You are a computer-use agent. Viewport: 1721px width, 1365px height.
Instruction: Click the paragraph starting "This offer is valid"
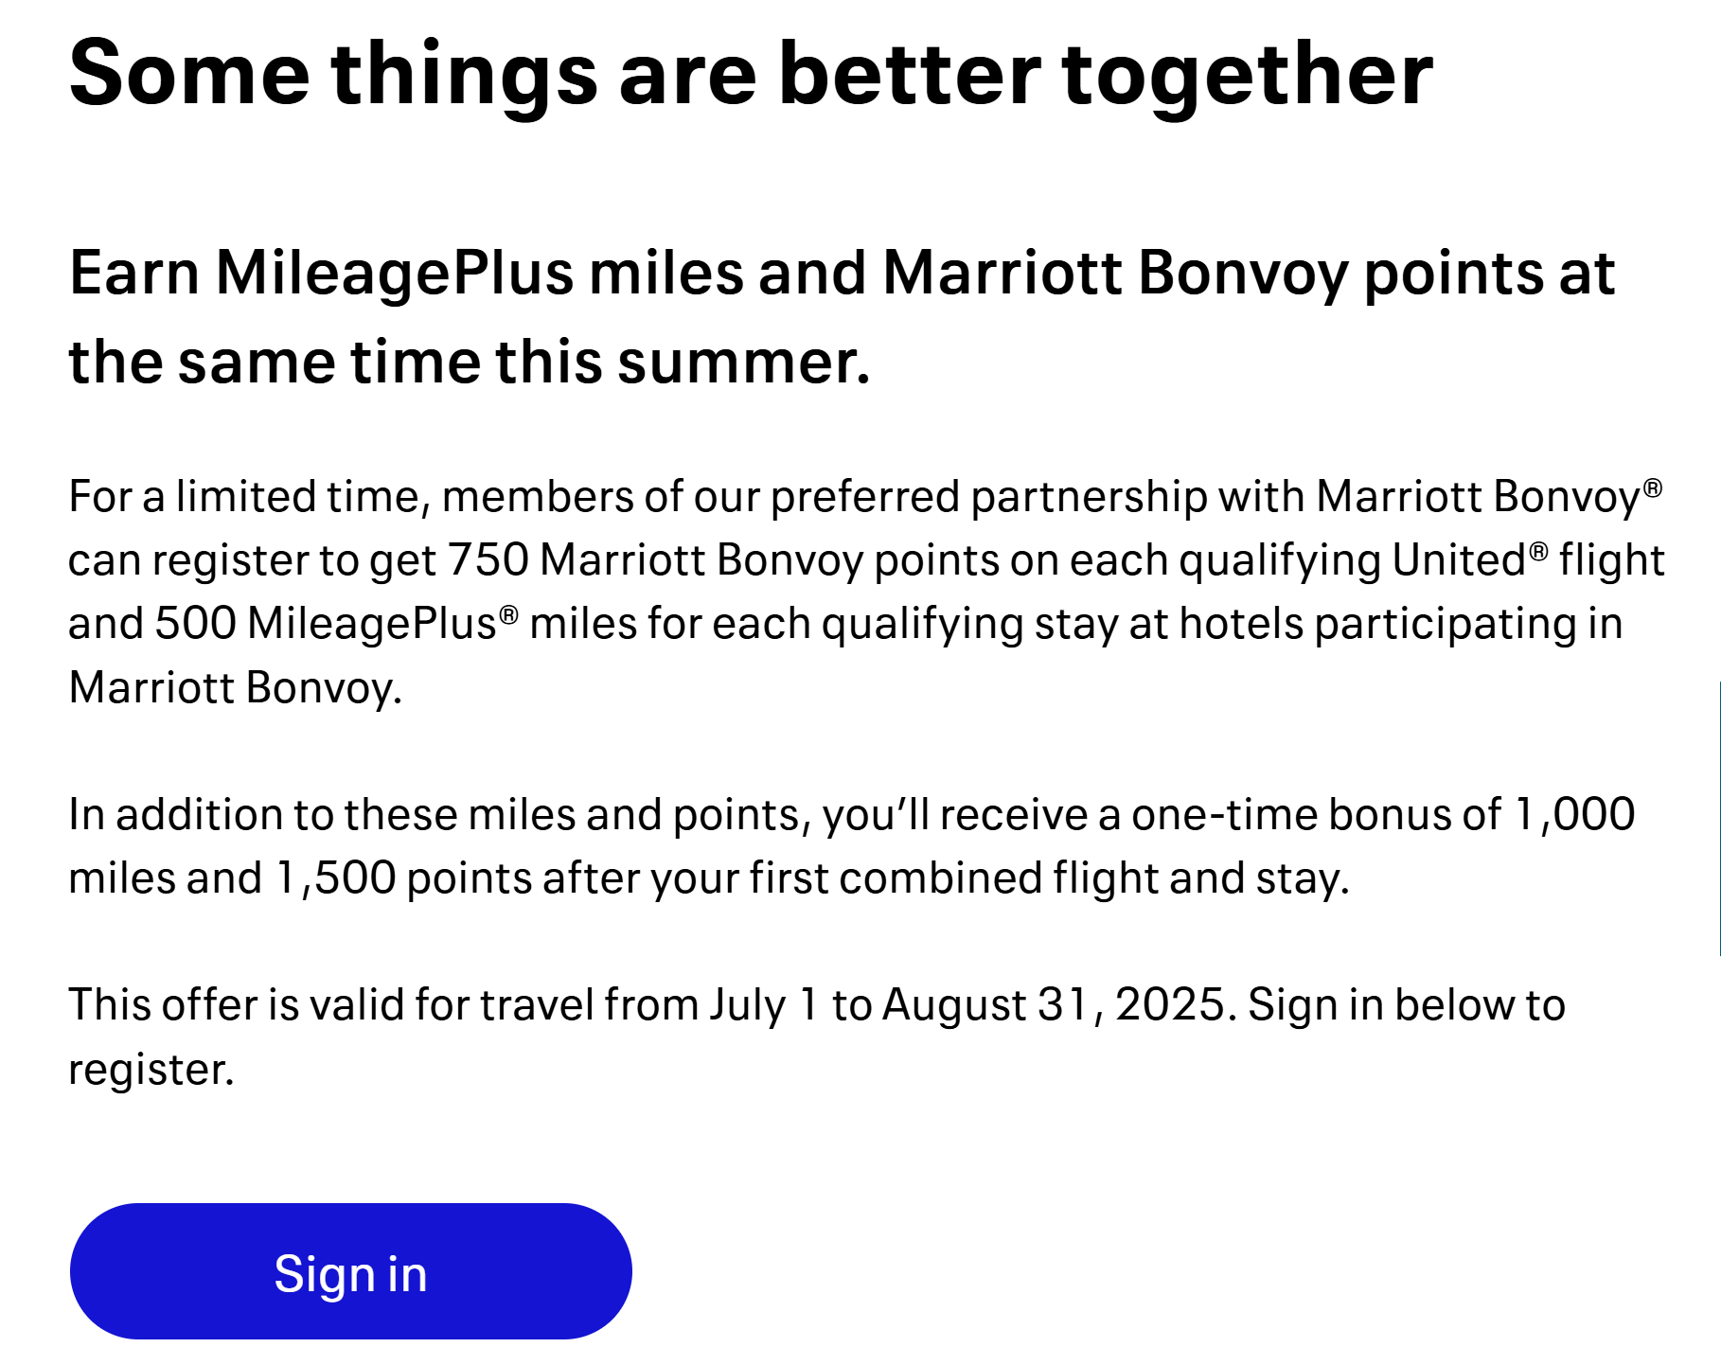[816, 1037]
